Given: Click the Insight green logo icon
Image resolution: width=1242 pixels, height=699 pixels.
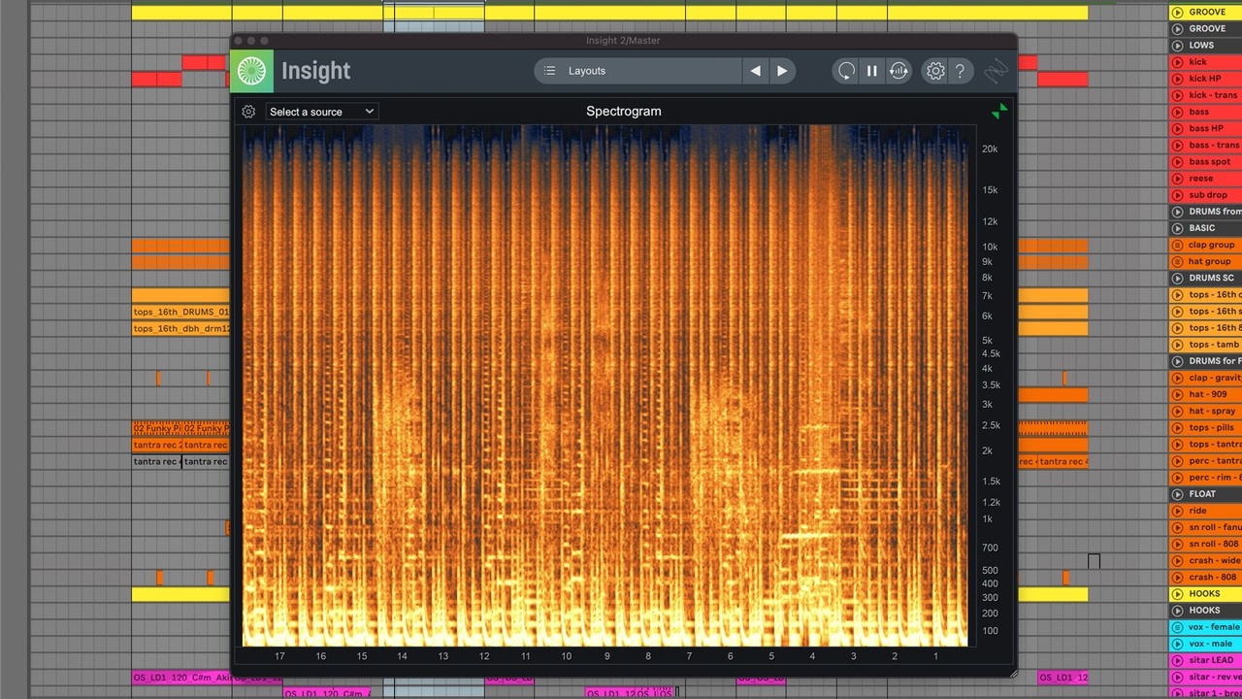Looking at the screenshot, I should 251,71.
